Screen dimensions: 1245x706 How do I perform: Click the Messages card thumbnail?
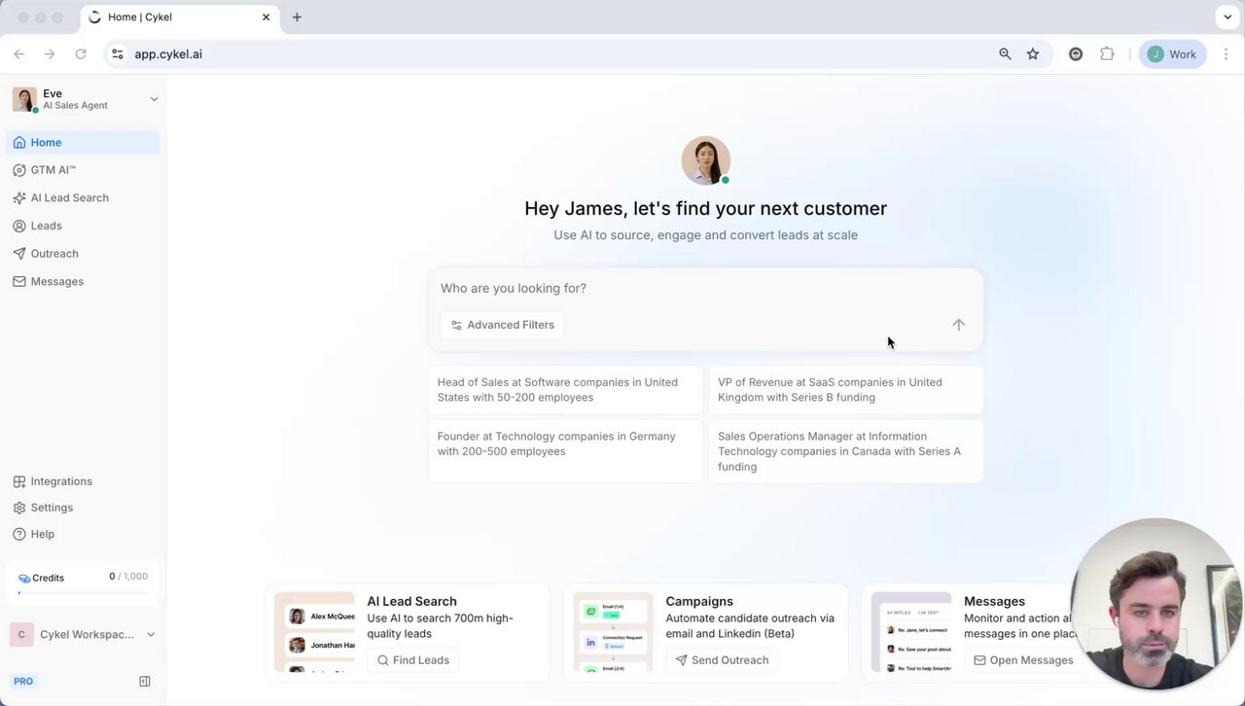[911, 632]
